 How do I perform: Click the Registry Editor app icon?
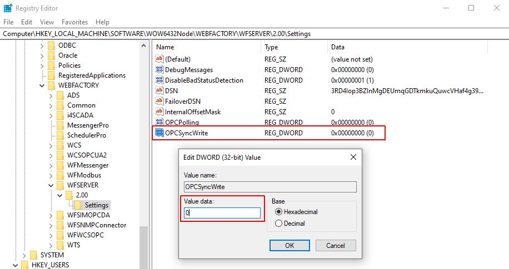(x=8, y=8)
